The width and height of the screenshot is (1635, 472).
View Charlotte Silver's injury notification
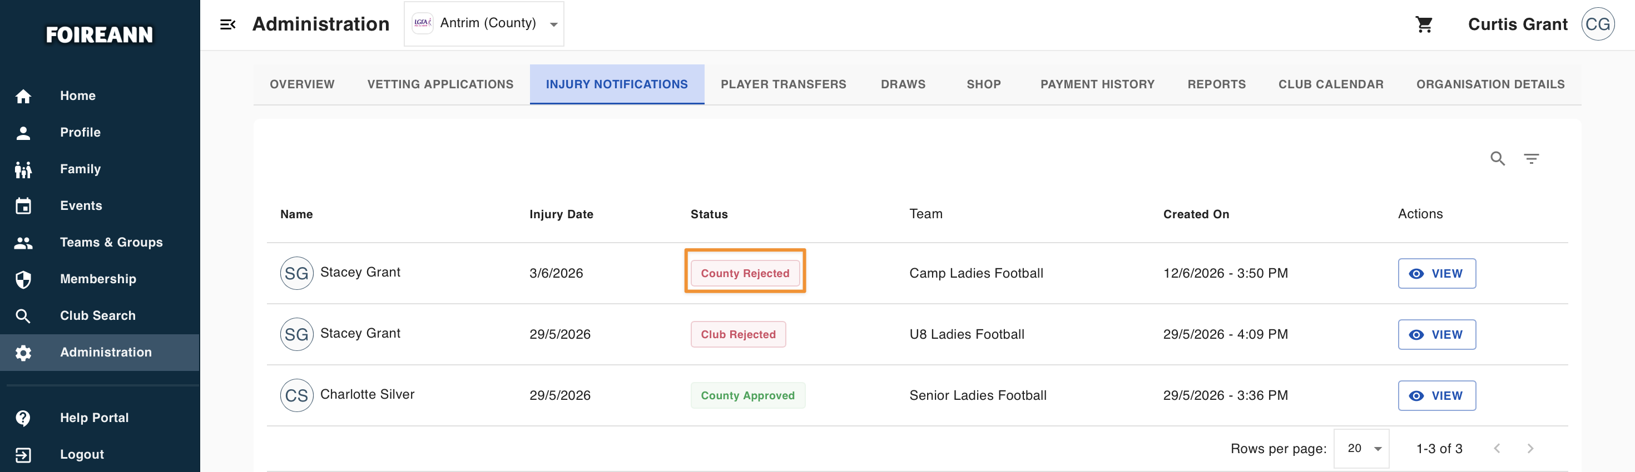tap(1436, 396)
